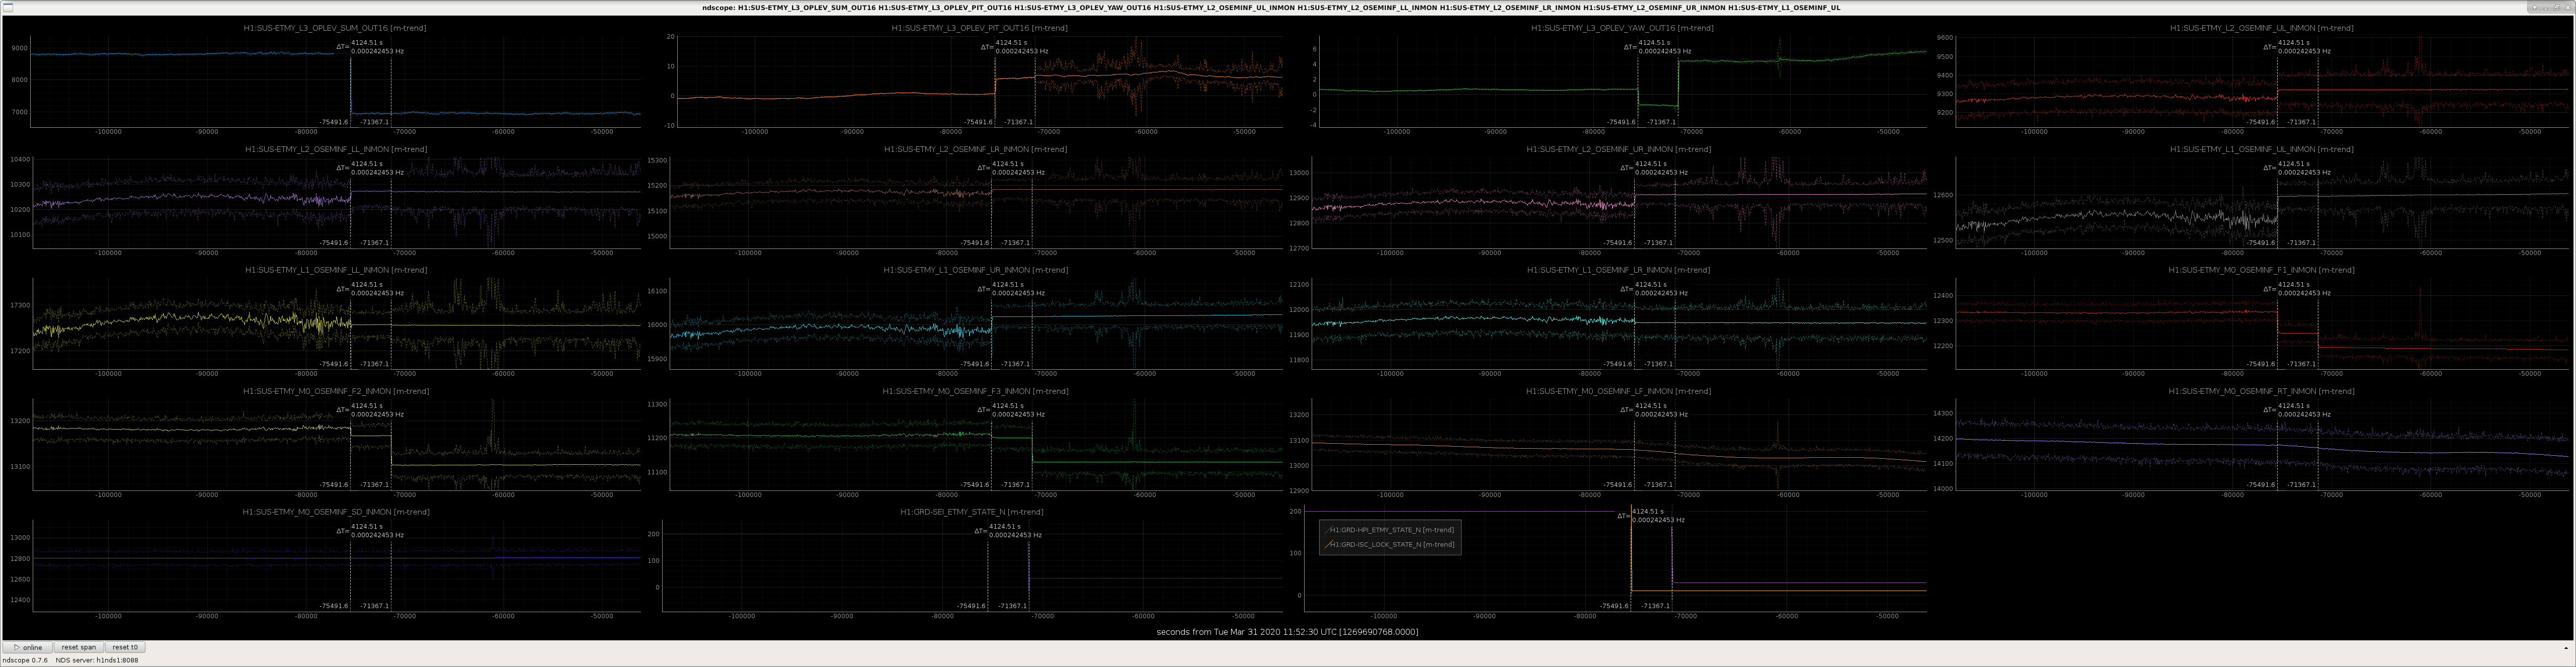Select the H1:SUS-ETMY_L1_OSEMINF_UL_INMON plot title
Viewport: 2576px width, 667px height.
pyautogui.click(x=2261, y=149)
